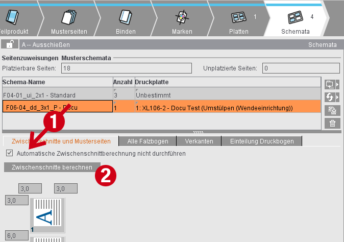This screenshot has height=242, width=344.
Task: Open the Einteilung Druckbogen tab
Action: pos(262,141)
